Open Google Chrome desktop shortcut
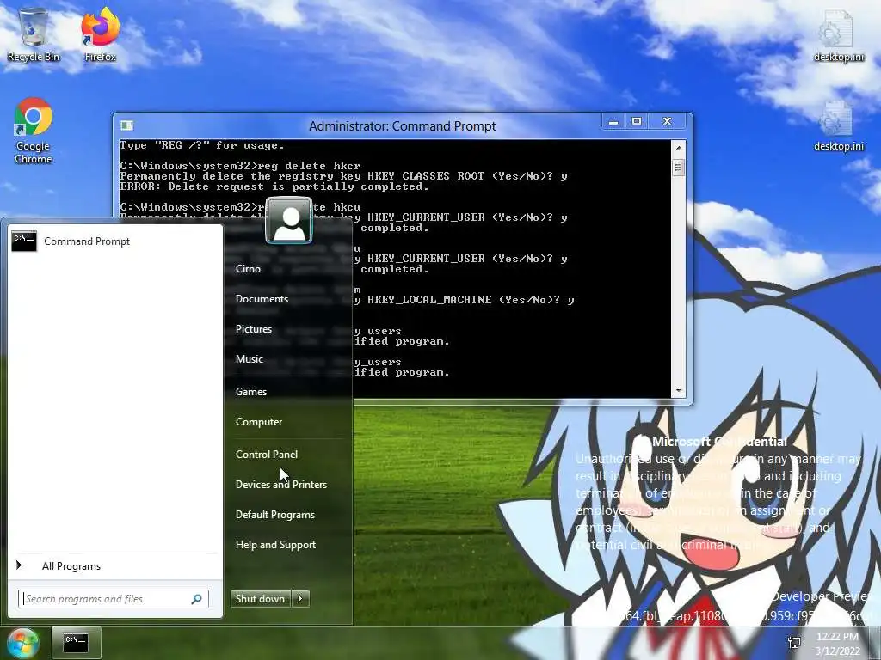This screenshot has width=881, height=660. [34, 131]
